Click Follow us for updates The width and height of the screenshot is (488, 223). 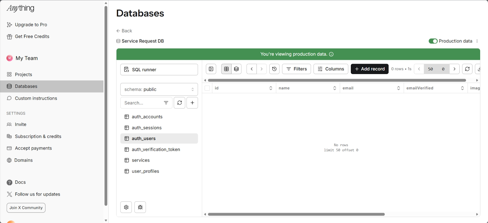[38, 194]
